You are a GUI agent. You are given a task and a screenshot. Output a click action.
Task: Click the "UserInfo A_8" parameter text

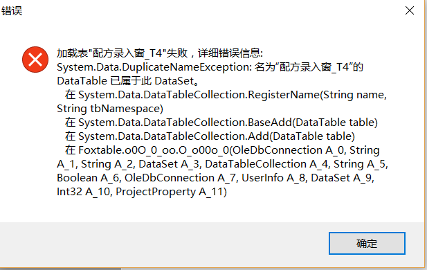click(x=273, y=178)
